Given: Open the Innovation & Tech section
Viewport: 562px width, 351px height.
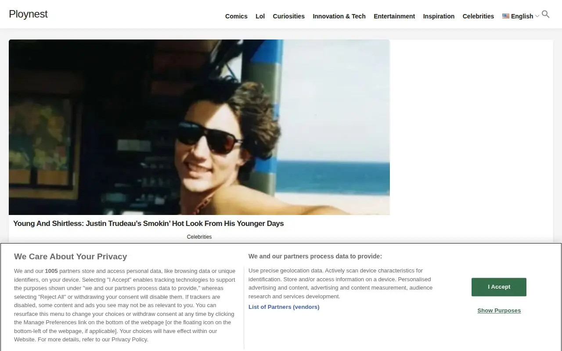Looking at the screenshot, I should tap(339, 16).
